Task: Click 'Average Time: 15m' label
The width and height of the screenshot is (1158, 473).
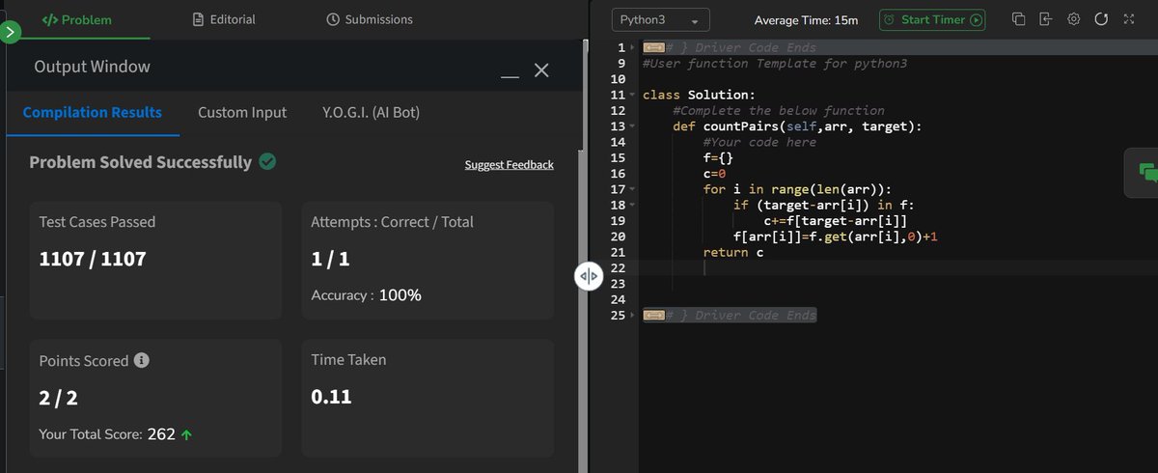Action: tap(806, 20)
